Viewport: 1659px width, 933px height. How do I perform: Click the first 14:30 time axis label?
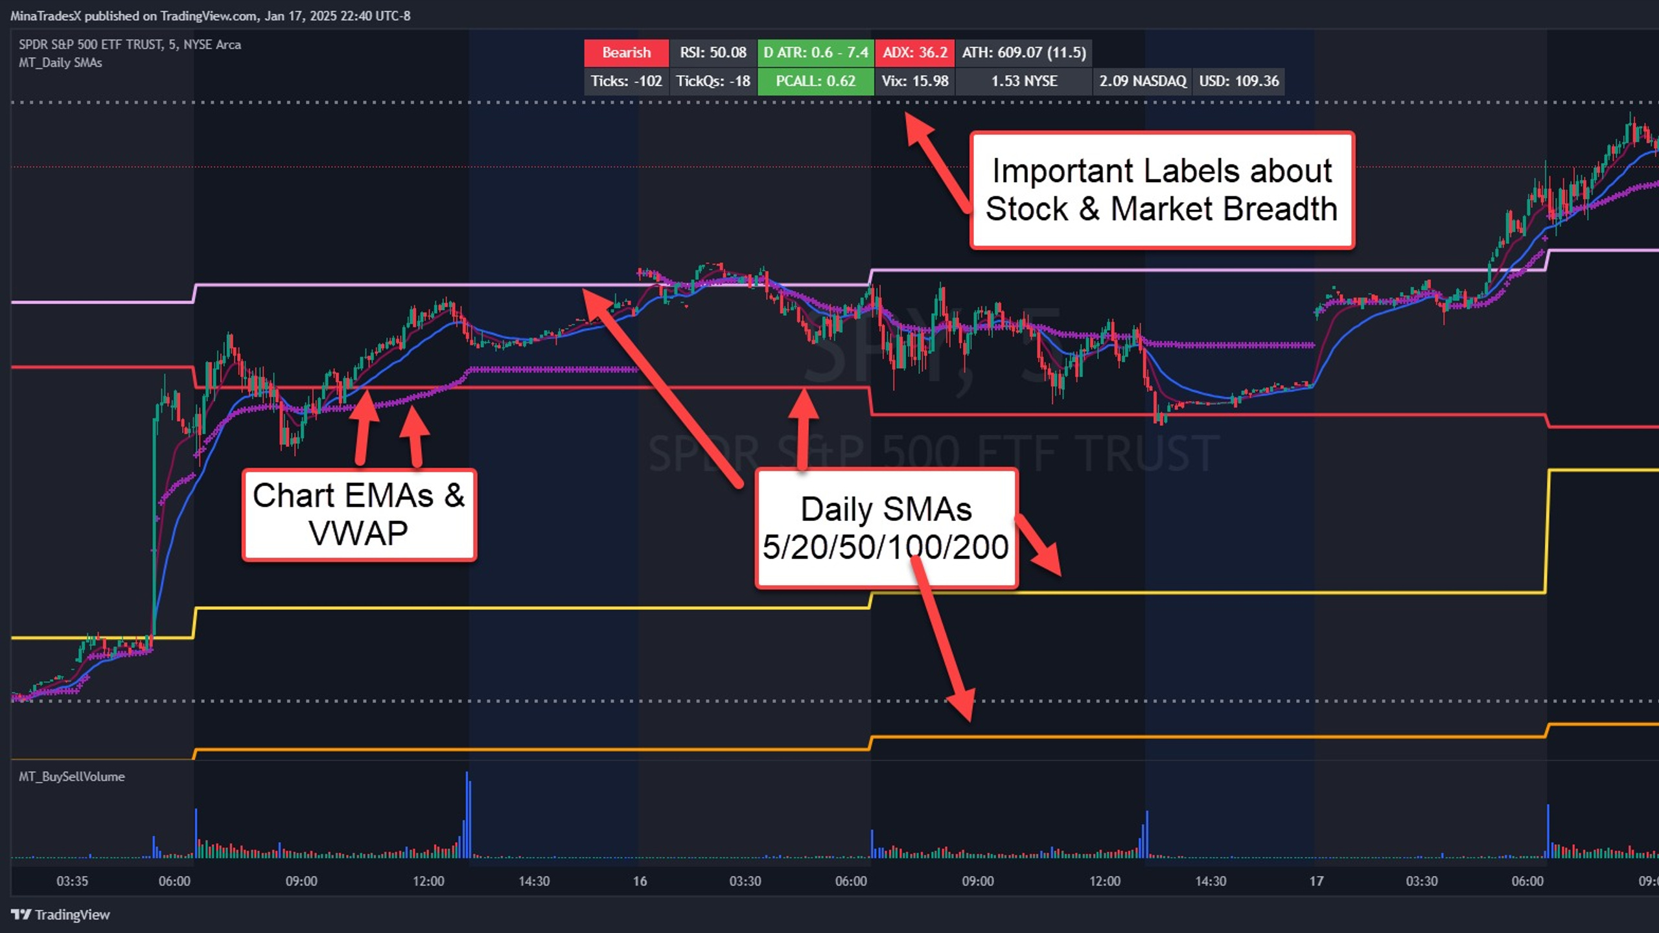click(534, 881)
